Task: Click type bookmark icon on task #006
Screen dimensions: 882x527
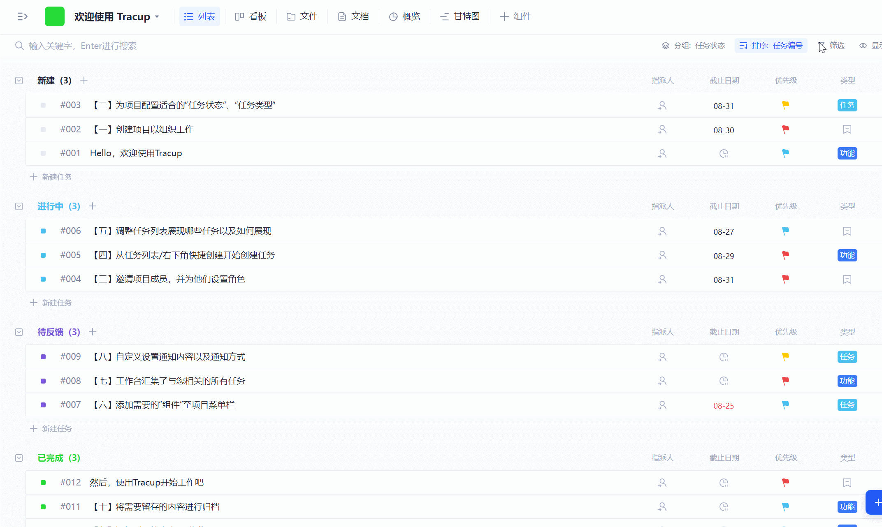Action: tap(847, 231)
